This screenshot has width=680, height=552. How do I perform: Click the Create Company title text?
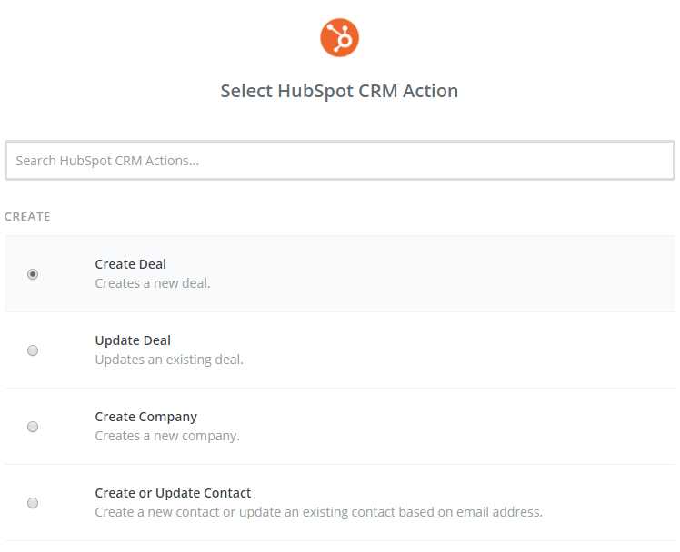[x=146, y=417]
